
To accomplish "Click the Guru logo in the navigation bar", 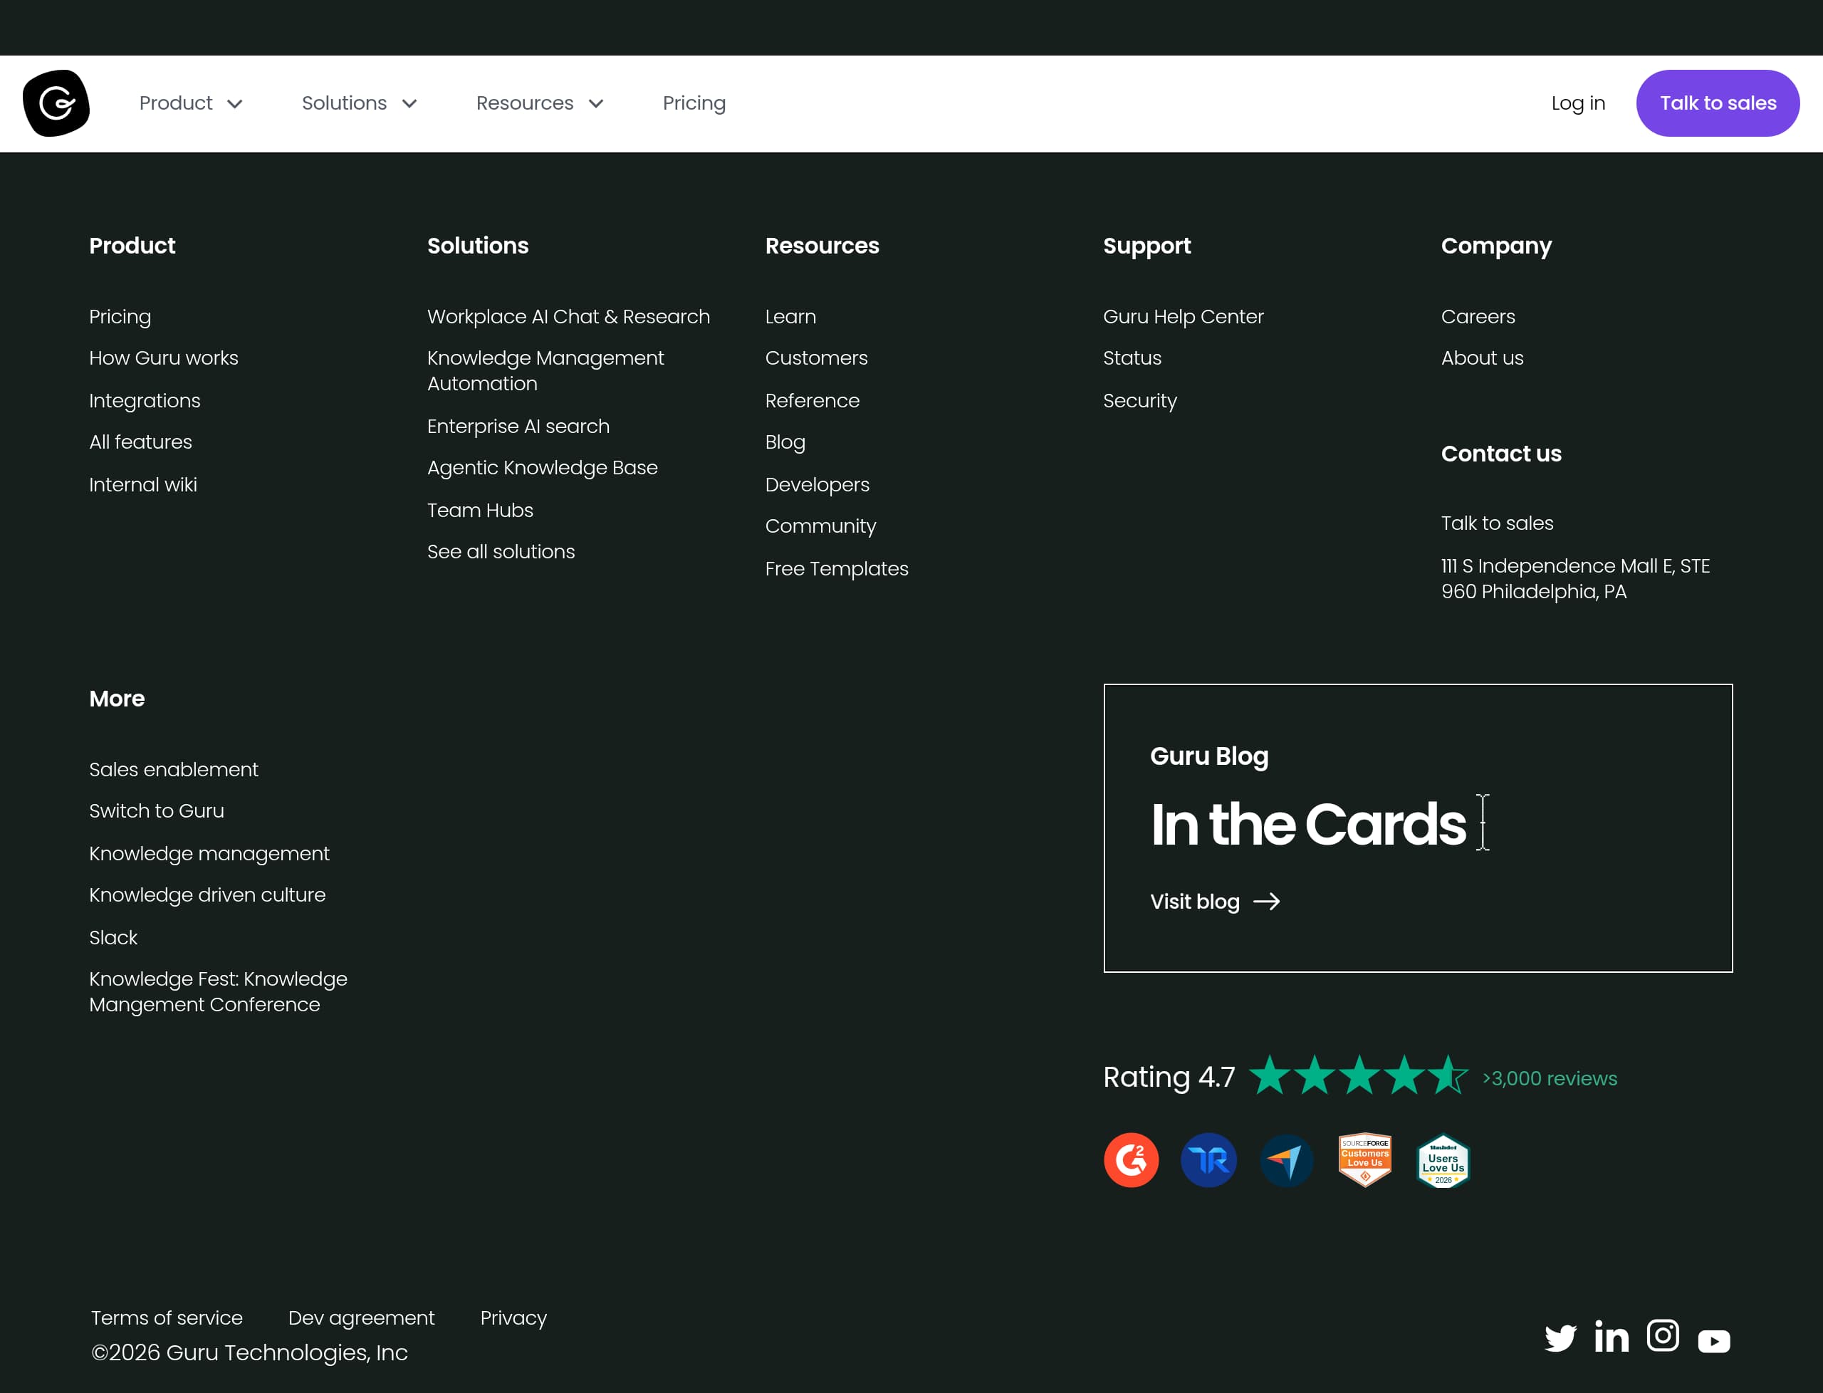I will coord(56,103).
